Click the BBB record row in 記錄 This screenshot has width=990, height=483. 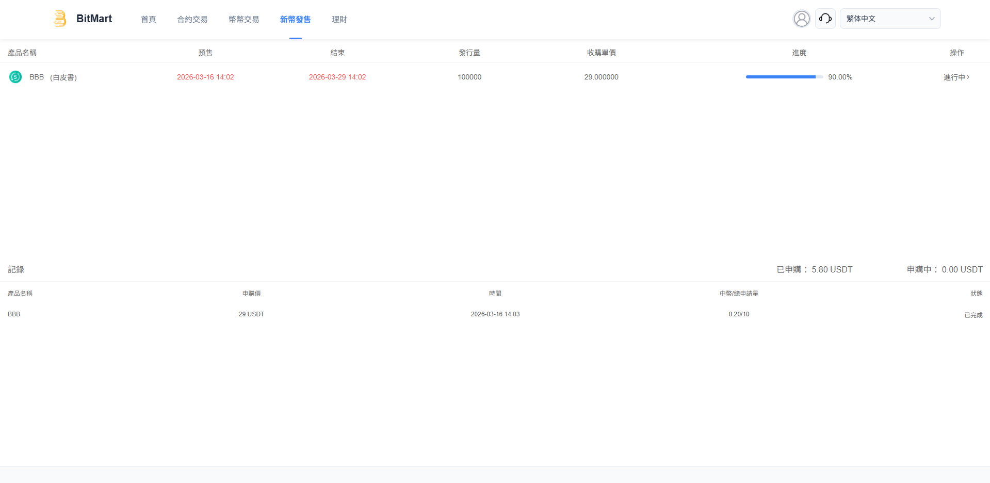[x=14, y=314]
